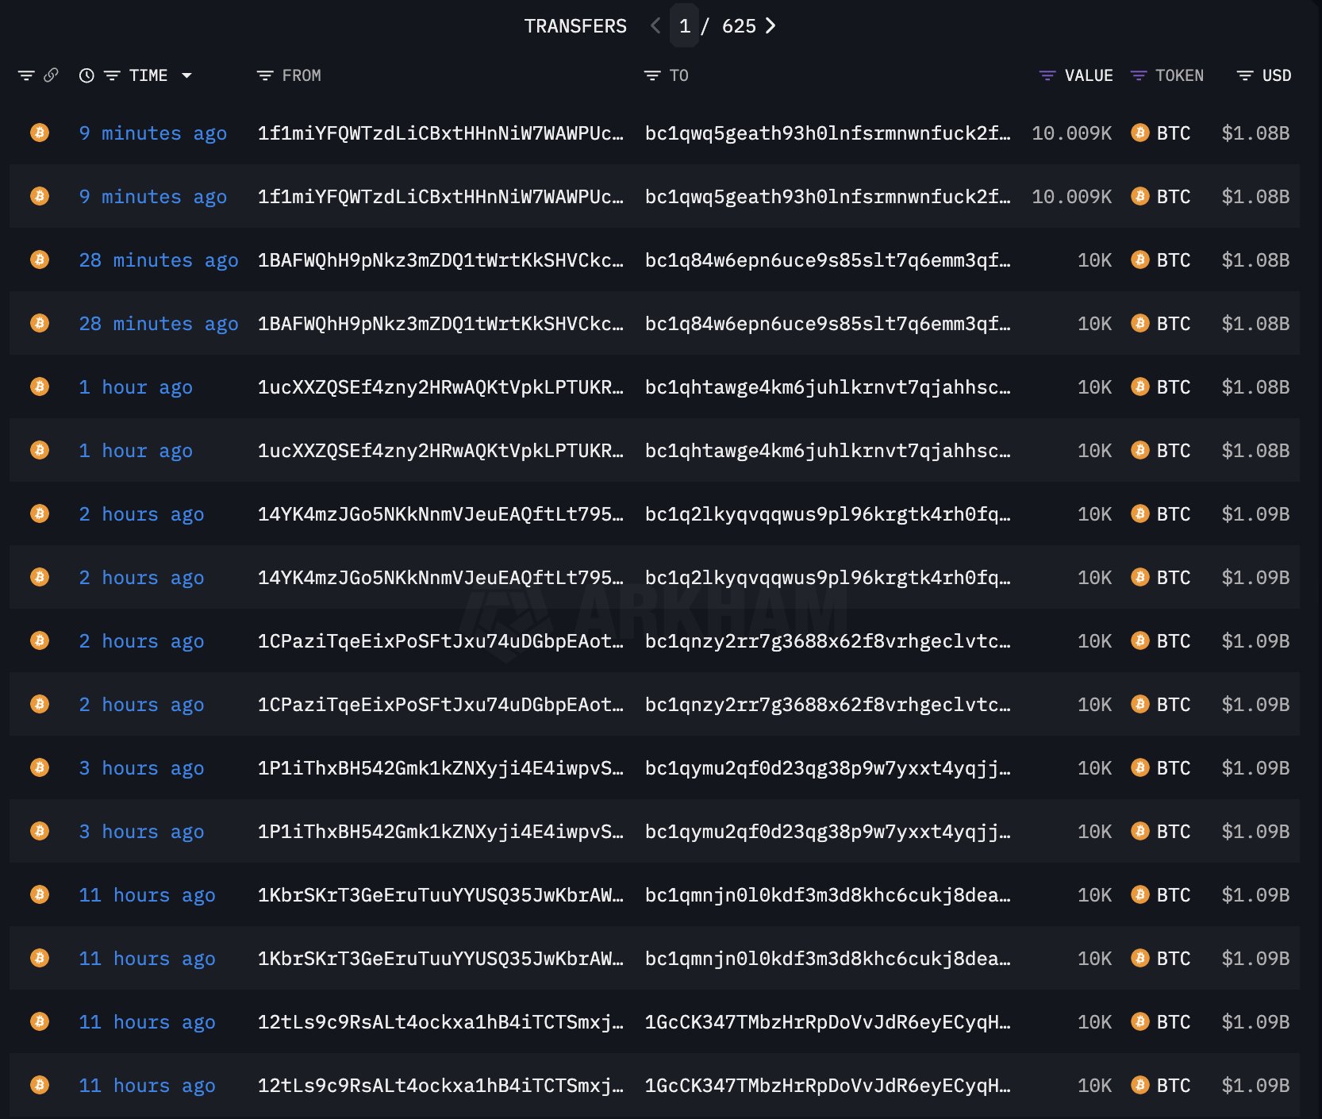Viewport: 1322px width, 1119px height.
Task: Open the 9 minutes ago transfer timestamp
Action: pos(152,133)
